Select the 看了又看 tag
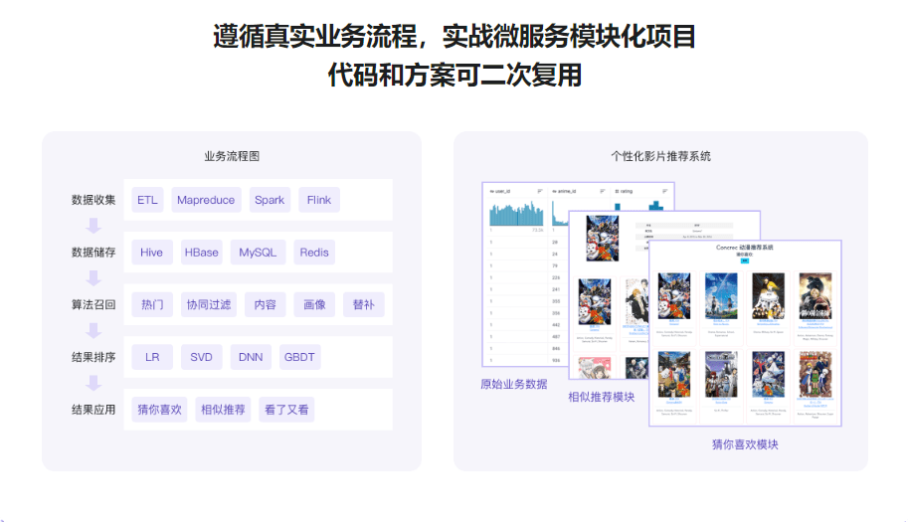This screenshot has width=908, height=522. pos(286,410)
